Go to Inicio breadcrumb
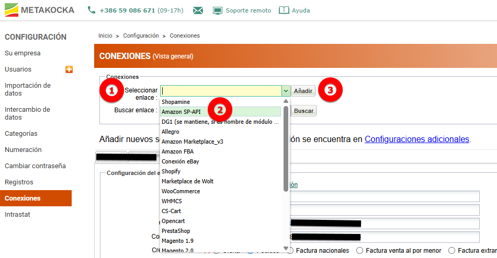Screen dimensions: 497x258 [105, 36]
